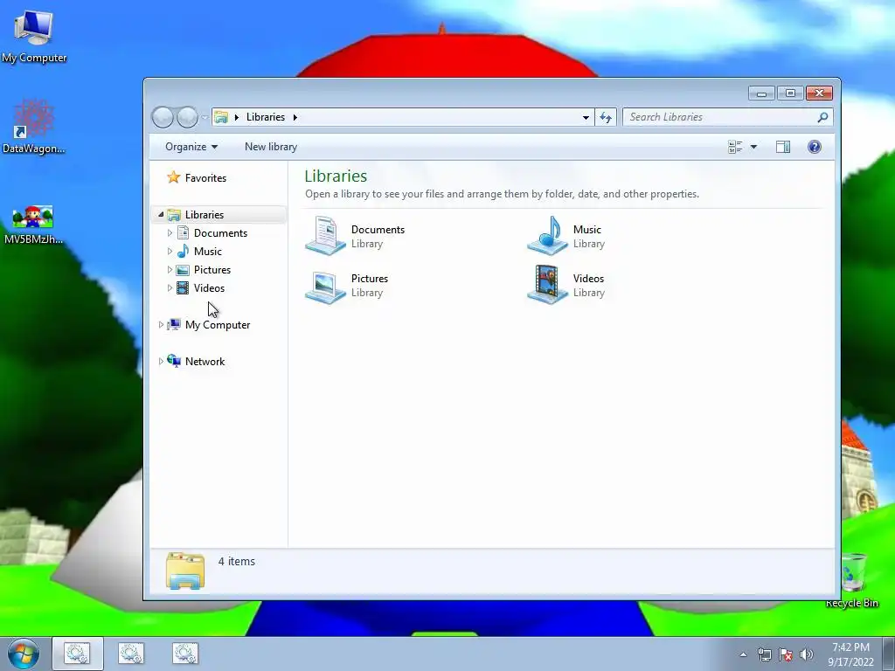Switch to first taskbar application

pos(77,654)
